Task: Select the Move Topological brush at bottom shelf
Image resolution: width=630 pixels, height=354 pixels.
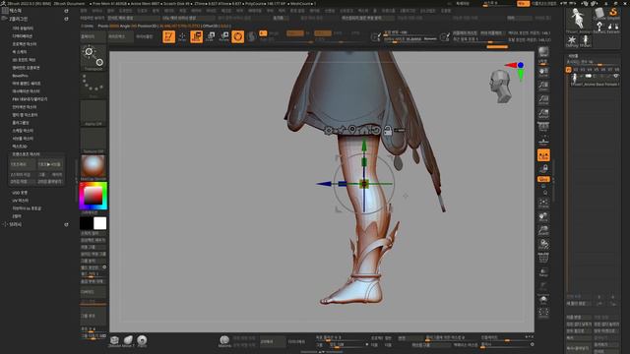Action: pos(128,341)
